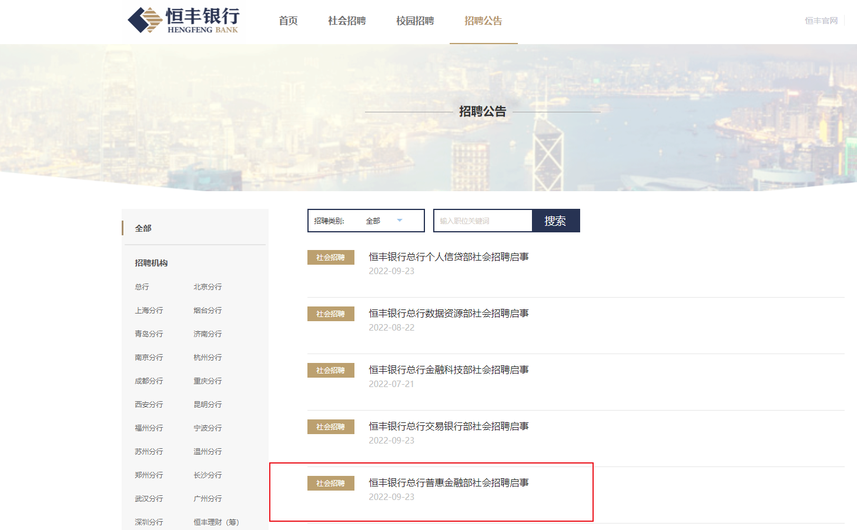Click the 搜索 button
The height and width of the screenshot is (530, 857).
[555, 221]
